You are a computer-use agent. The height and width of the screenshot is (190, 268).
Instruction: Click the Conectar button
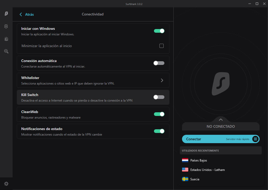(x=221, y=139)
